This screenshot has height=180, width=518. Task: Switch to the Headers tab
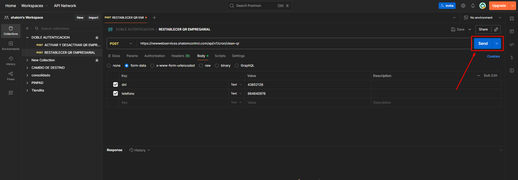pos(180,56)
